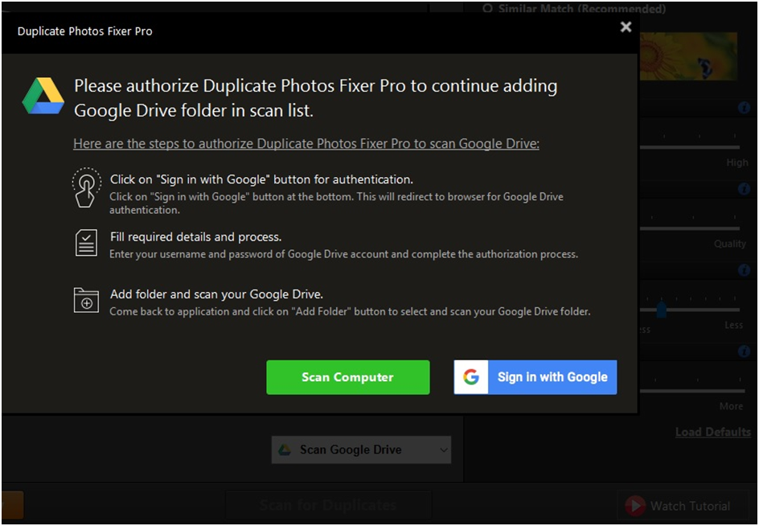
Task: Click the add-folder icon beside "Add folder and scan"
Action: click(x=86, y=300)
